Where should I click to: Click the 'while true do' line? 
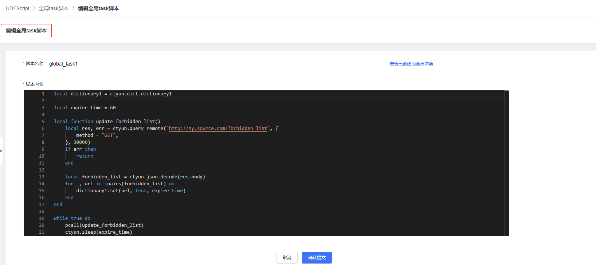point(72,218)
